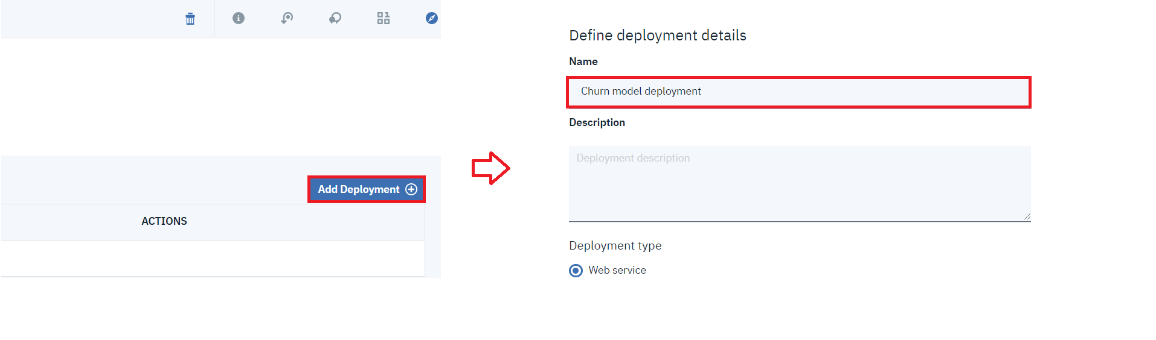The image size is (1156, 340).
Task: Open the comments chat bubble icon
Action: coord(335,18)
